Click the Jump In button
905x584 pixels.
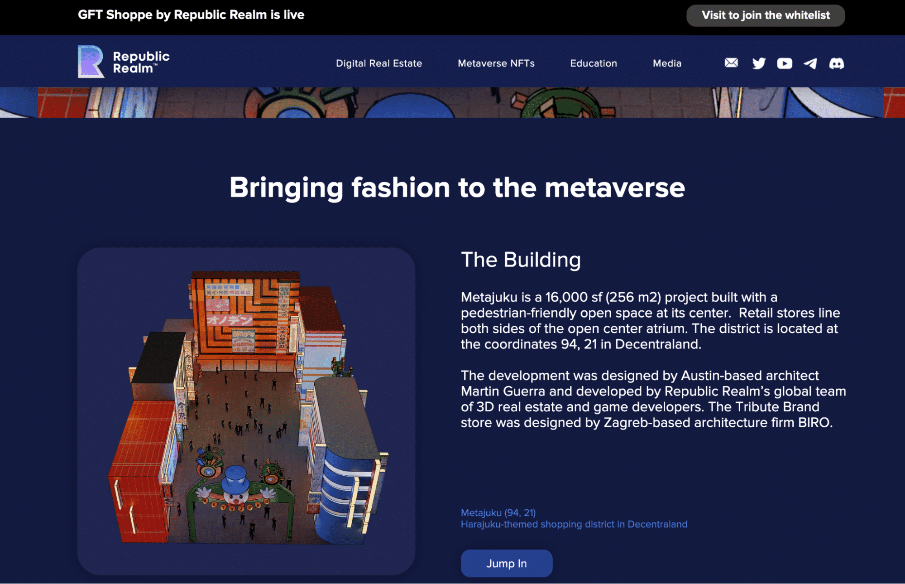pos(506,563)
